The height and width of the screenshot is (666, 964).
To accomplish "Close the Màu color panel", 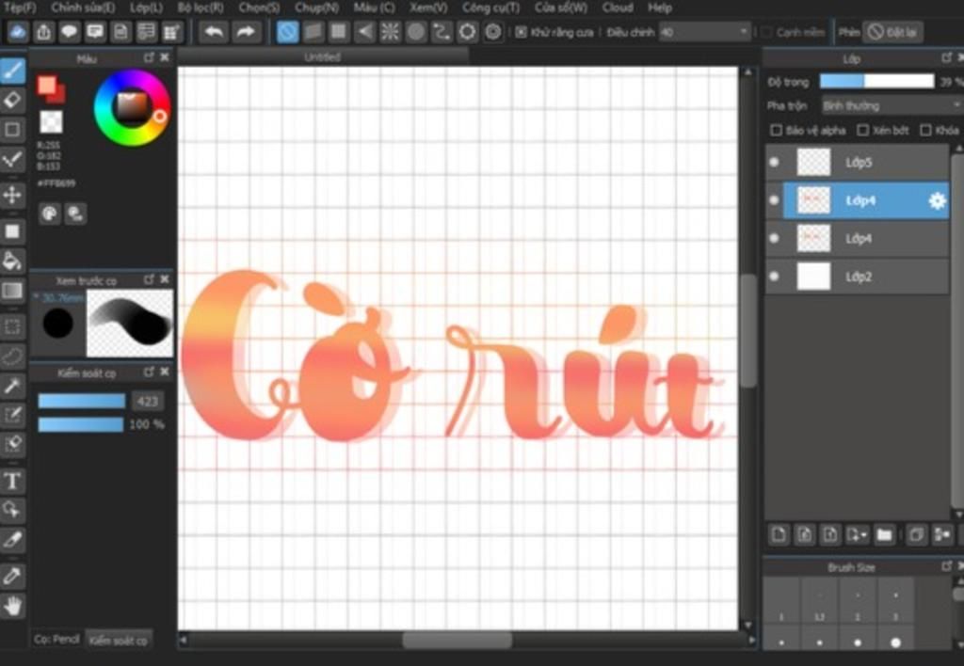I will click(165, 57).
